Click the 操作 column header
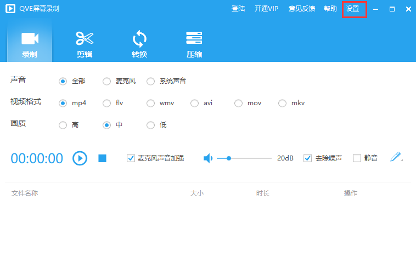Viewport: 416px width, 264px height. 351,193
